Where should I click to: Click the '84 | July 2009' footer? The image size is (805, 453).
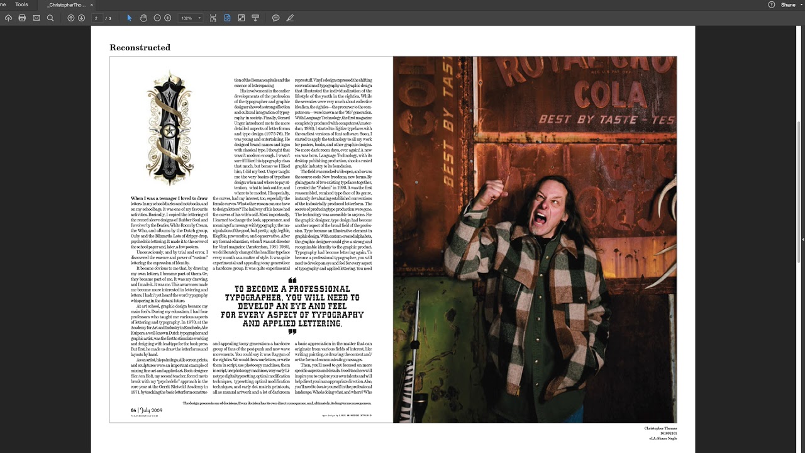point(147,410)
